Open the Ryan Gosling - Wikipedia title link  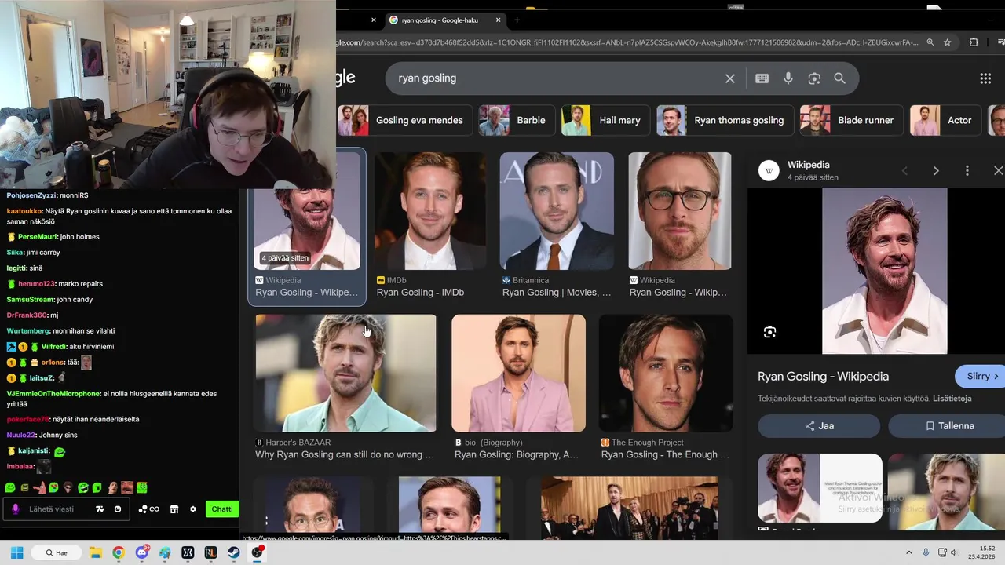point(823,377)
